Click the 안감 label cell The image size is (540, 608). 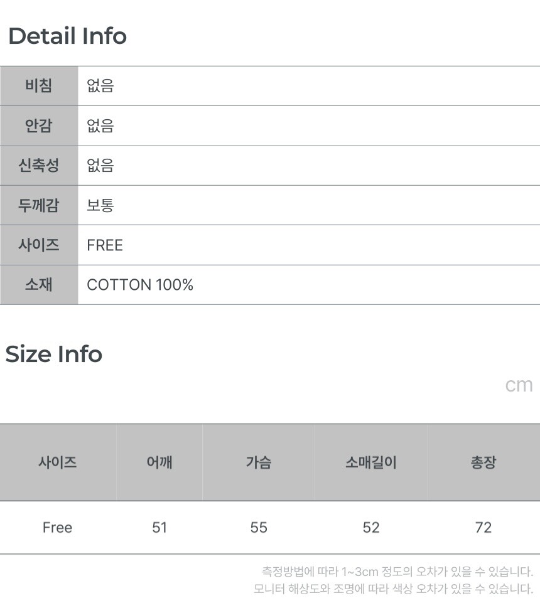(x=39, y=126)
